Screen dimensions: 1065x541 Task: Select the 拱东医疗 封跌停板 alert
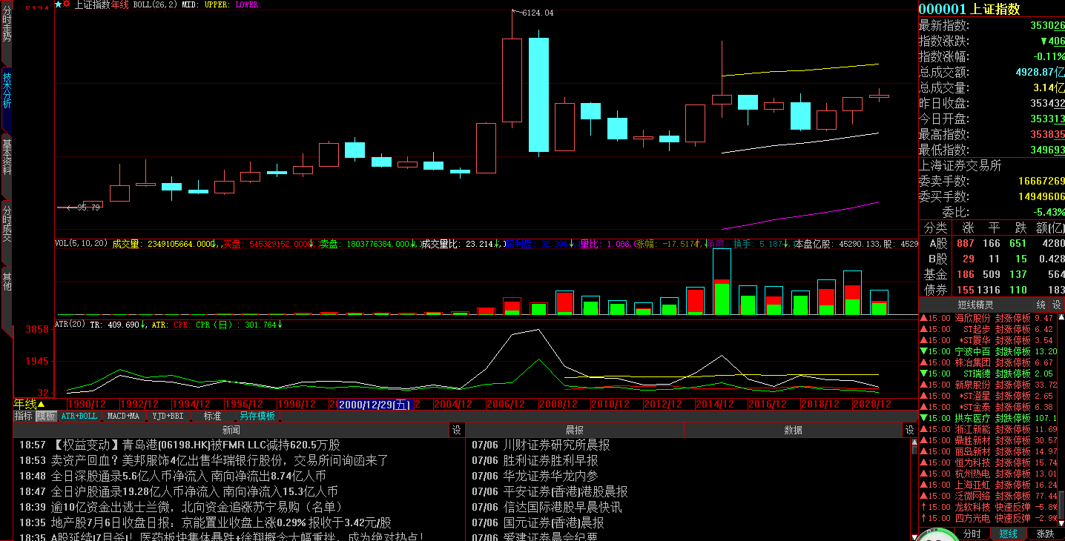(987, 418)
